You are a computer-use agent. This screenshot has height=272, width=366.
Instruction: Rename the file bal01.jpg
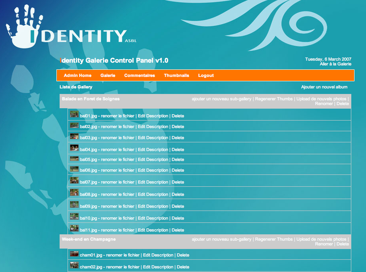tap(118, 116)
